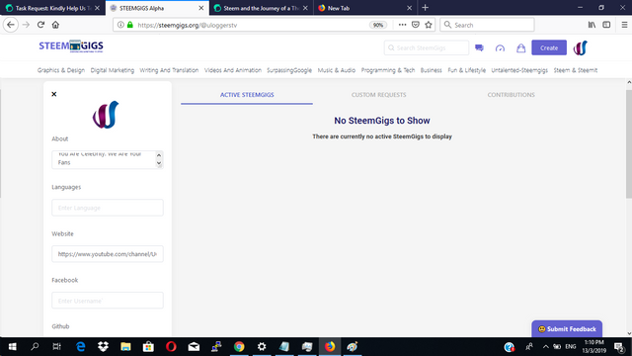Close the profile edit panel with X
The image size is (632, 356).
click(x=54, y=94)
